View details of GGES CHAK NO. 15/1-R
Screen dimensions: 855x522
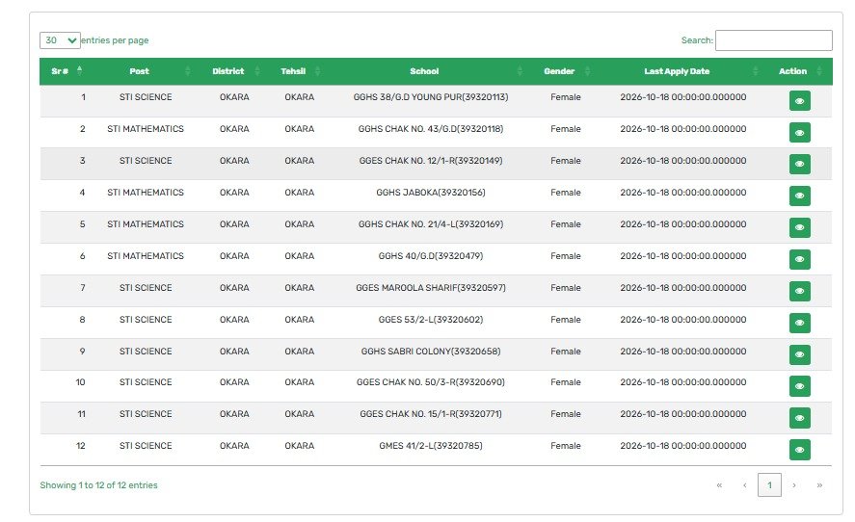coord(799,418)
